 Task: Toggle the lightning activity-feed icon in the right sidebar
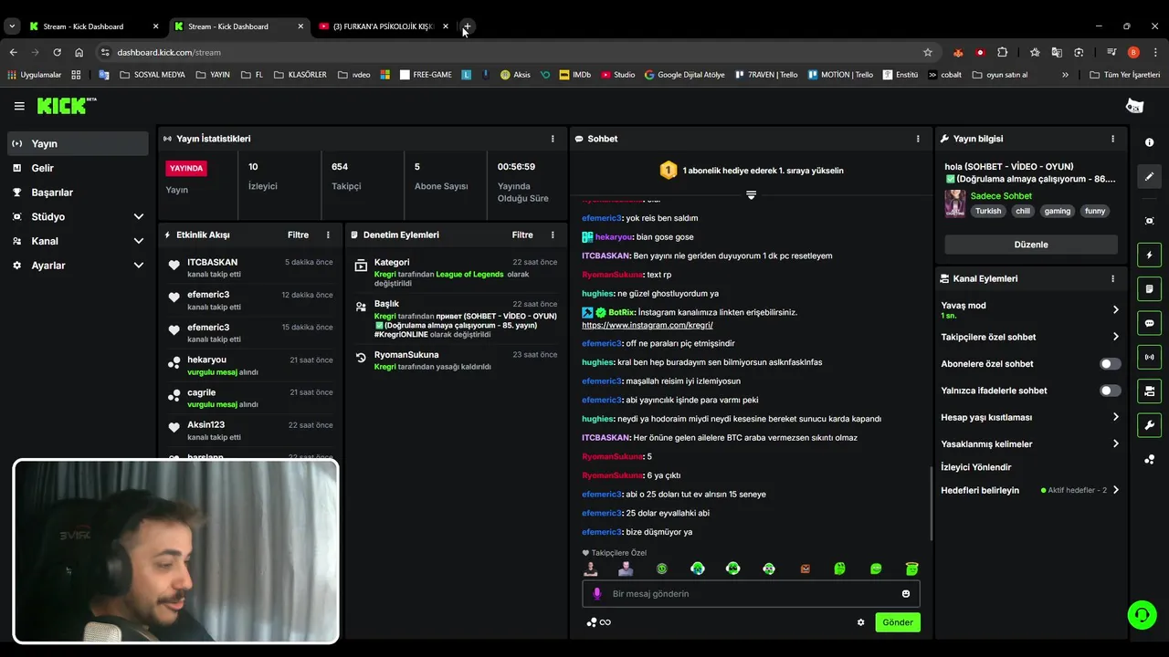[x=1149, y=255]
